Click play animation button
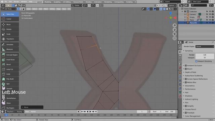The height and width of the screenshot is (121, 215). pyautogui.click(x=90, y=112)
